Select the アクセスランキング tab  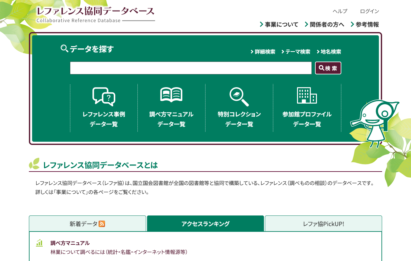coord(205,223)
